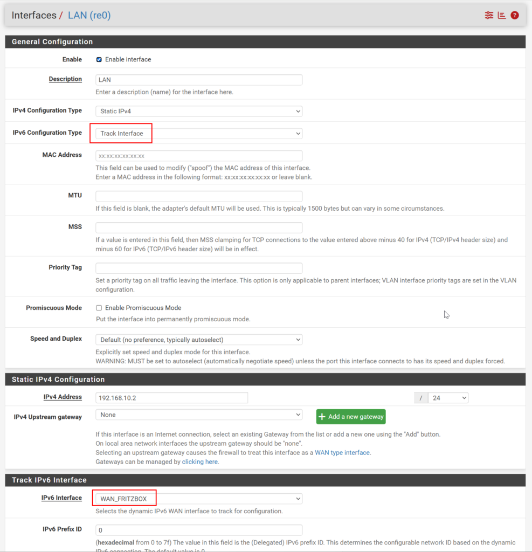The width and height of the screenshot is (532, 552).
Task: Open the IPv4 Upstream gateway dropdown
Action: point(198,415)
